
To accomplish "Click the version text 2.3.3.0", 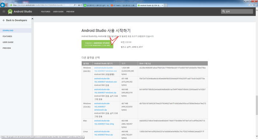I will click(x=126, y=42).
